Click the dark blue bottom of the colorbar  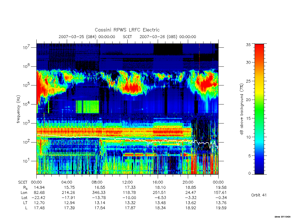(259, 171)
